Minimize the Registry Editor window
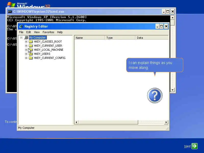 [x=157, y=27]
